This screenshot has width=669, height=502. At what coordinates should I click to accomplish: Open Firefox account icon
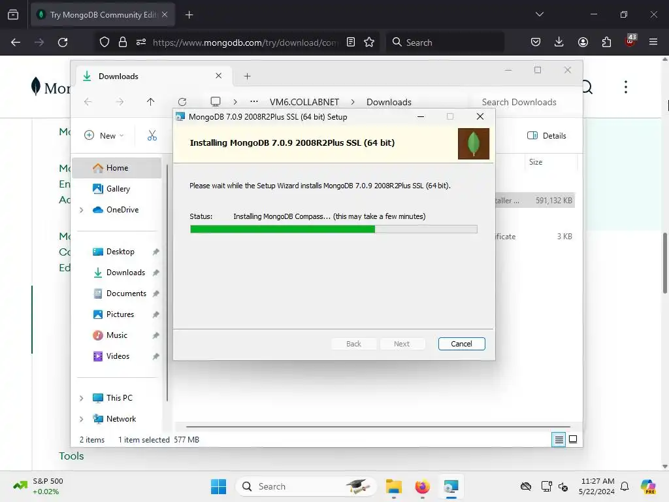coord(583,42)
